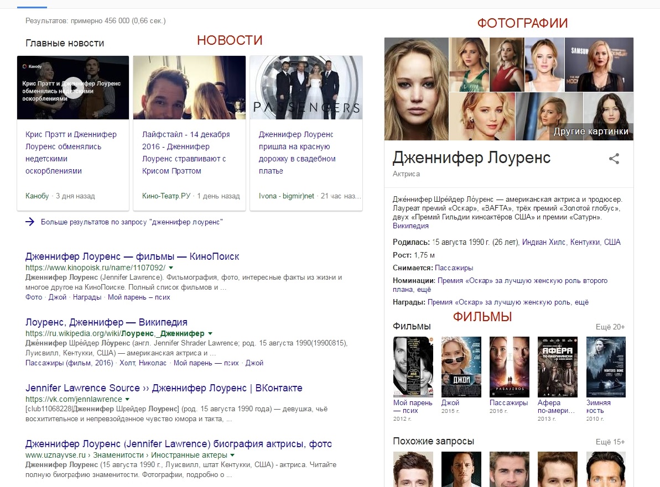This screenshot has width=660, height=487.
Task: Open the 'Зимняя кость' film poster
Action: click(606, 366)
